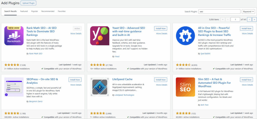Click Yoast SEO star rating
Image resolution: width=257 pixels, height=119 pixels.
[98, 65]
